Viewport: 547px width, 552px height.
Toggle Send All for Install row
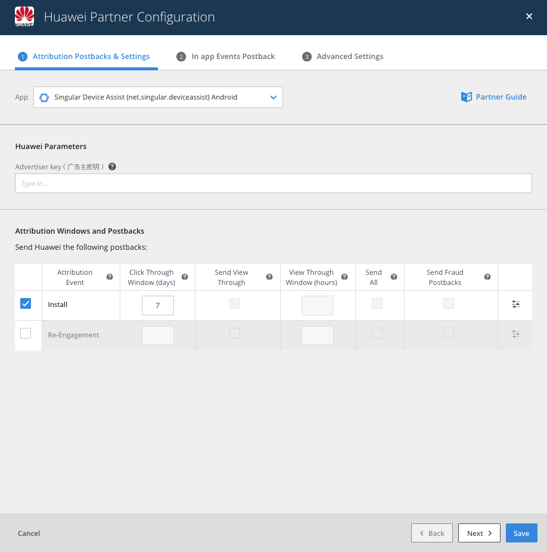coord(377,303)
